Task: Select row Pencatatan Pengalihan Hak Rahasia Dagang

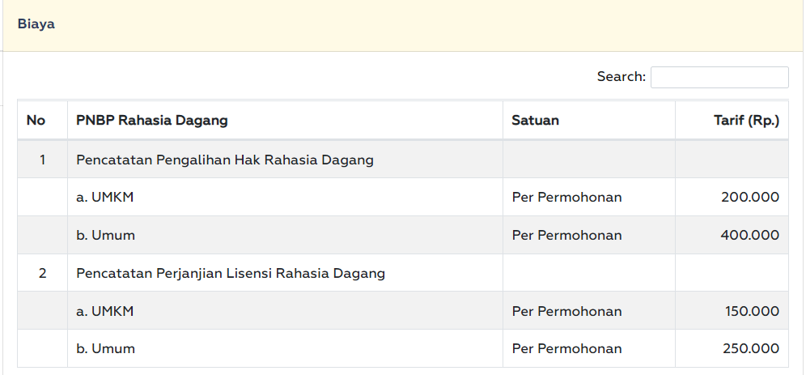Action: point(225,160)
